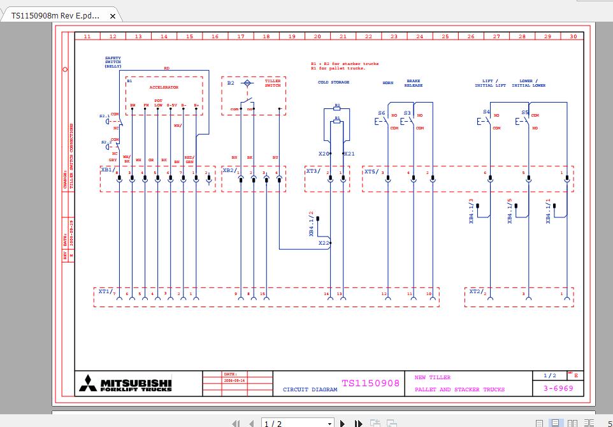The image size is (613, 427).
Task: Open the page number dropdown list
Action: (331, 423)
